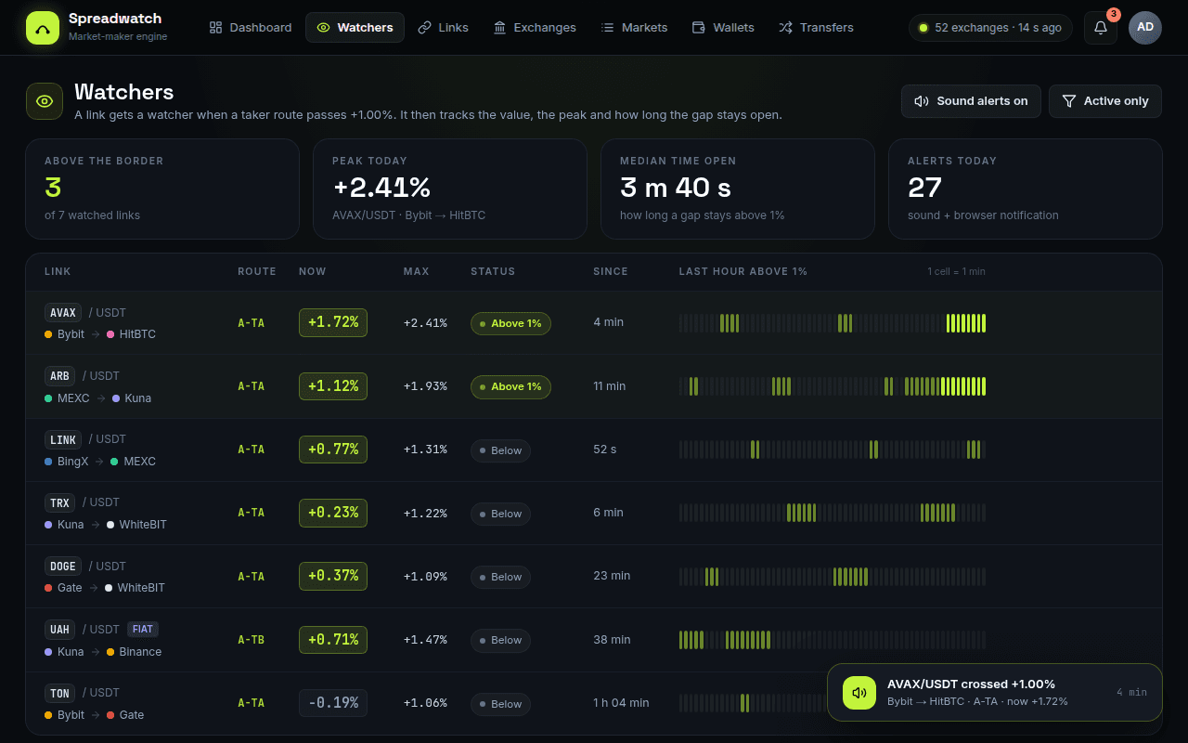Open the Links tab
1188x743 pixels.
tap(443, 28)
